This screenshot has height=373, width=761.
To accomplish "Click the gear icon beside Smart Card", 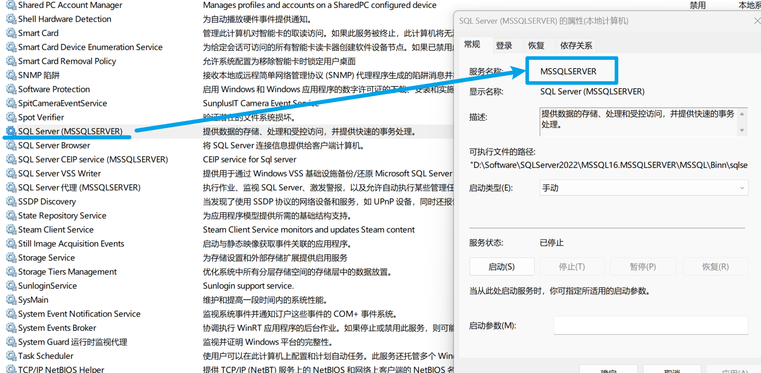I will [11, 33].
